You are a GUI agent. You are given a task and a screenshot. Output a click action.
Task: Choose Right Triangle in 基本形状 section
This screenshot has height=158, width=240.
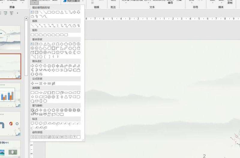[49, 44]
